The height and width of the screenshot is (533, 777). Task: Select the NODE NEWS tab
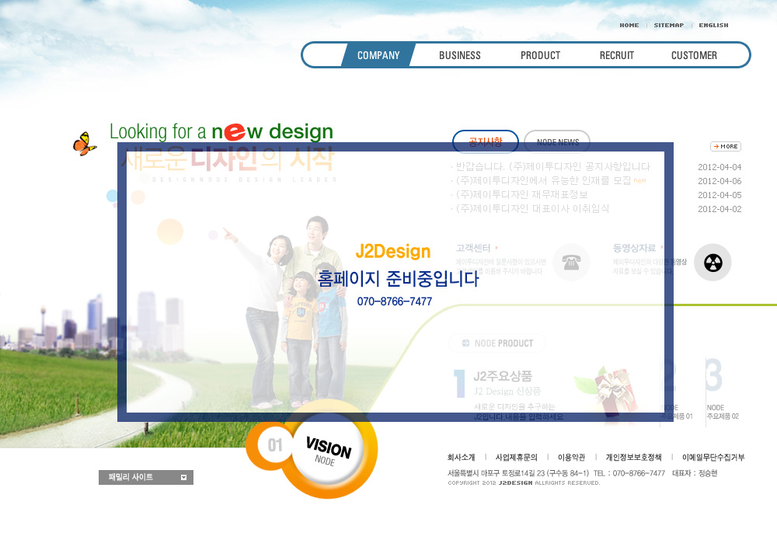[x=557, y=142]
